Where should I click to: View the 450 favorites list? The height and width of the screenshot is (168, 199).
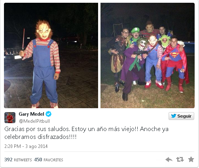pyautogui.click(x=48, y=160)
